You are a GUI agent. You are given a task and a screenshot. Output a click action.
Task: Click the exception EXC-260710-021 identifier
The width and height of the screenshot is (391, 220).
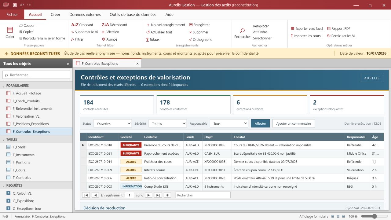point(100,153)
